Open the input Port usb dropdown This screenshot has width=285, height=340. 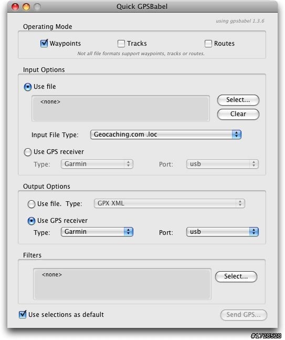click(223, 164)
